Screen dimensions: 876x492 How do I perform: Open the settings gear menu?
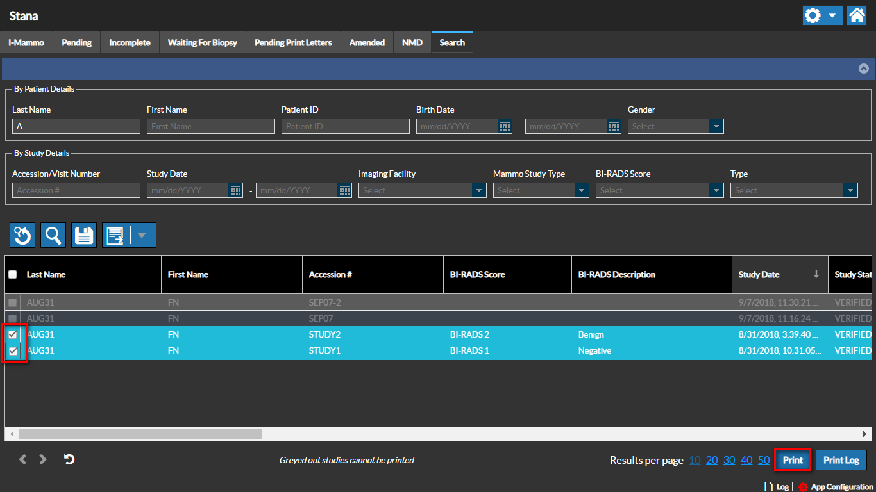821,15
